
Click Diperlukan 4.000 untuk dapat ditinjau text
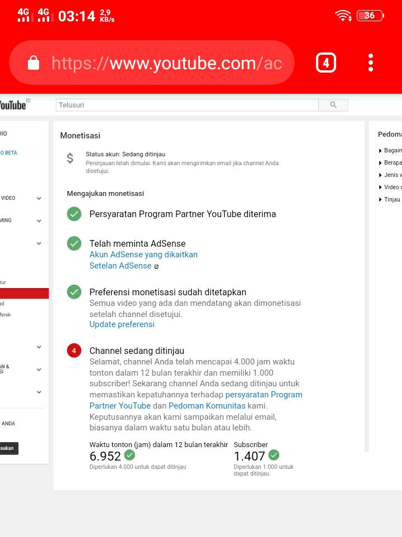[x=138, y=467]
